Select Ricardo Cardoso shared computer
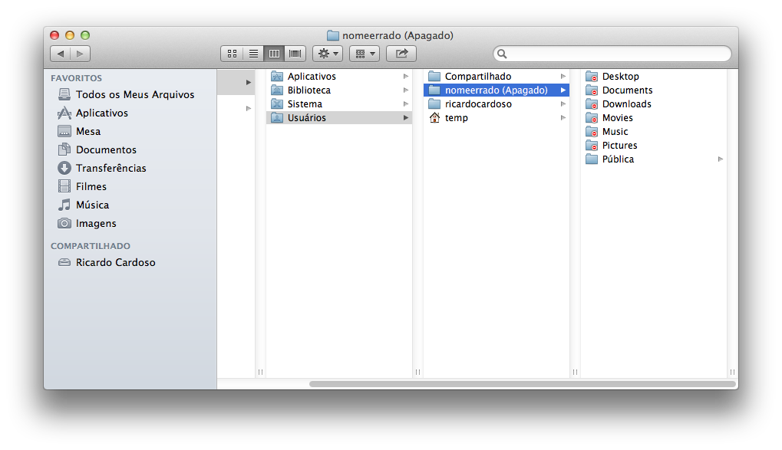Image resolution: width=782 pixels, height=450 pixels. (x=115, y=263)
